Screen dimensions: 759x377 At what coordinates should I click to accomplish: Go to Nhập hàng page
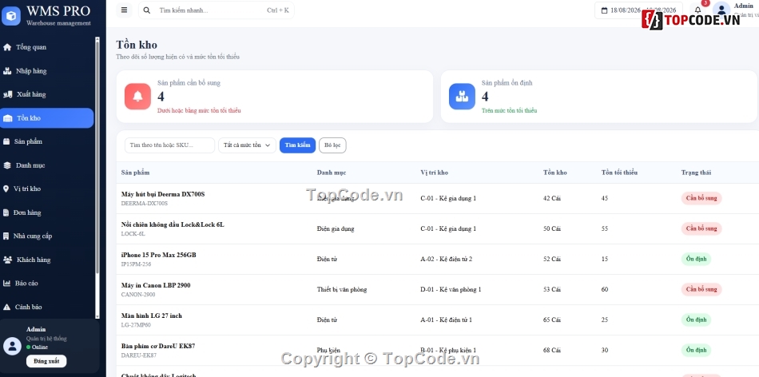[47, 71]
